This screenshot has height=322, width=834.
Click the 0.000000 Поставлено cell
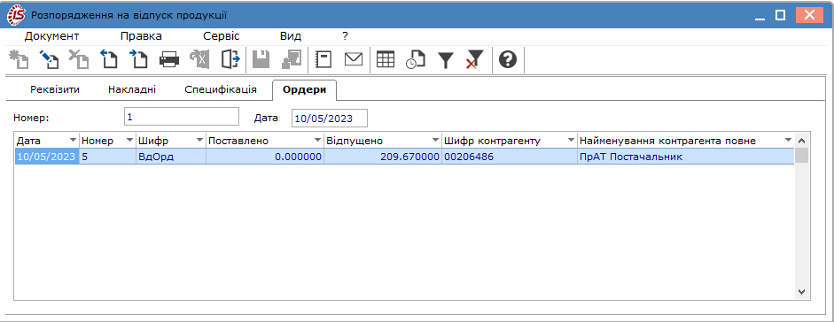[264, 157]
